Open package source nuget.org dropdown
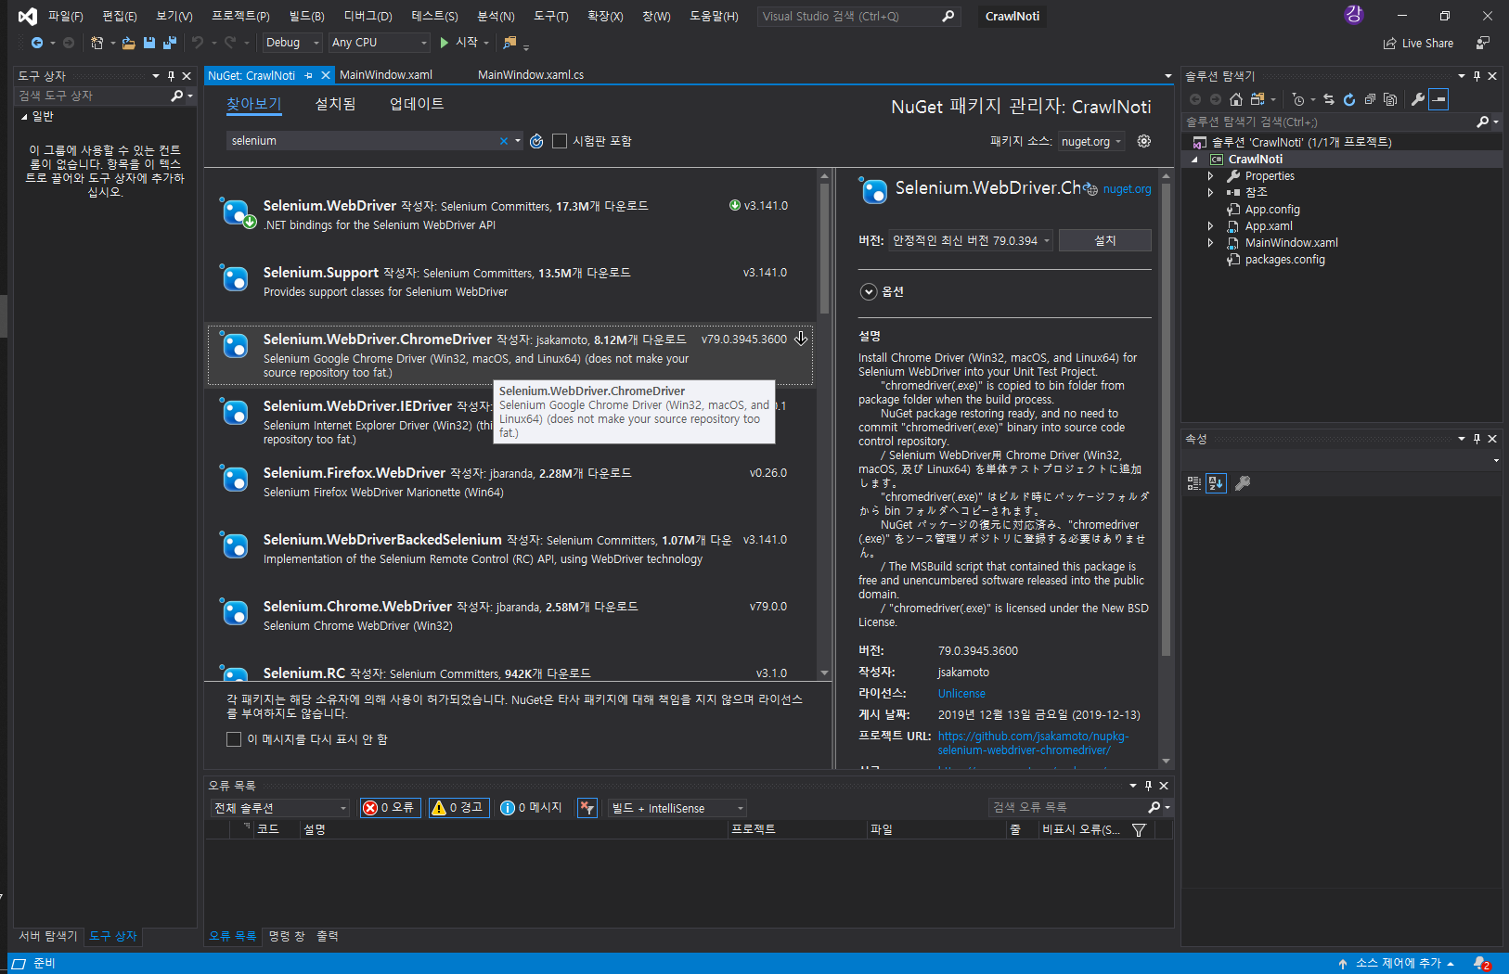 [x=1091, y=141]
